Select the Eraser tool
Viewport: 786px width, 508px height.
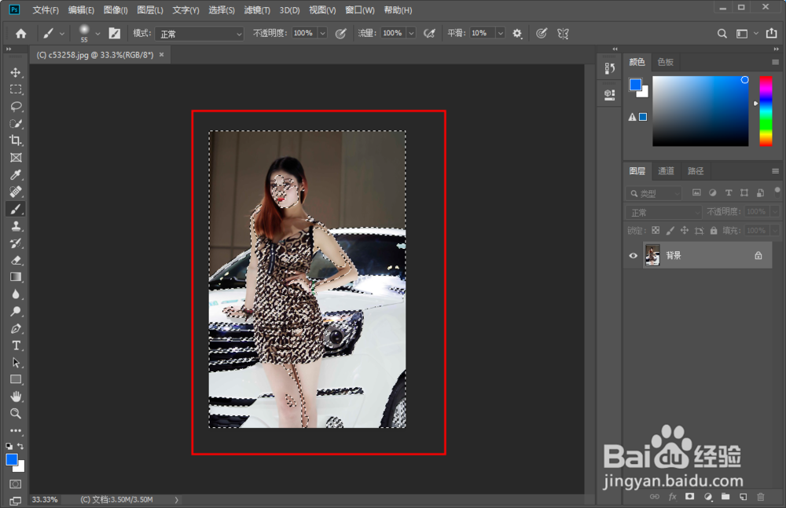coord(16,260)
